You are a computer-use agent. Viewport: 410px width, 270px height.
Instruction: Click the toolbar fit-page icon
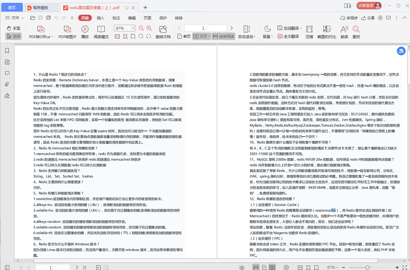pyautogui.click(x=125, y=36)
